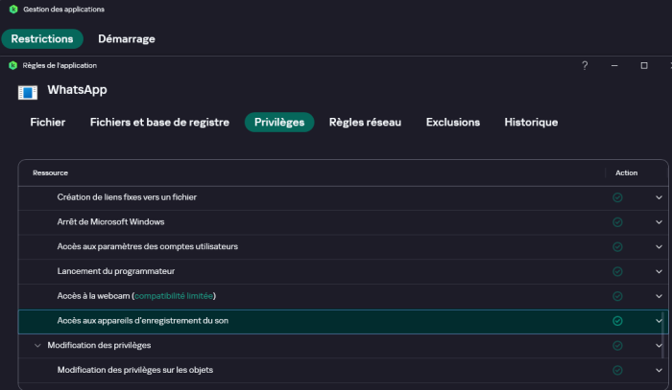
Task: Select the Accès aux appareils d'enregistrement du son row
Action: click(288, 321)
